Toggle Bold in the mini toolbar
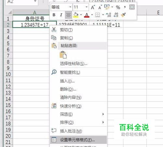This screenshot has width=163, height=147. point(54,15)
